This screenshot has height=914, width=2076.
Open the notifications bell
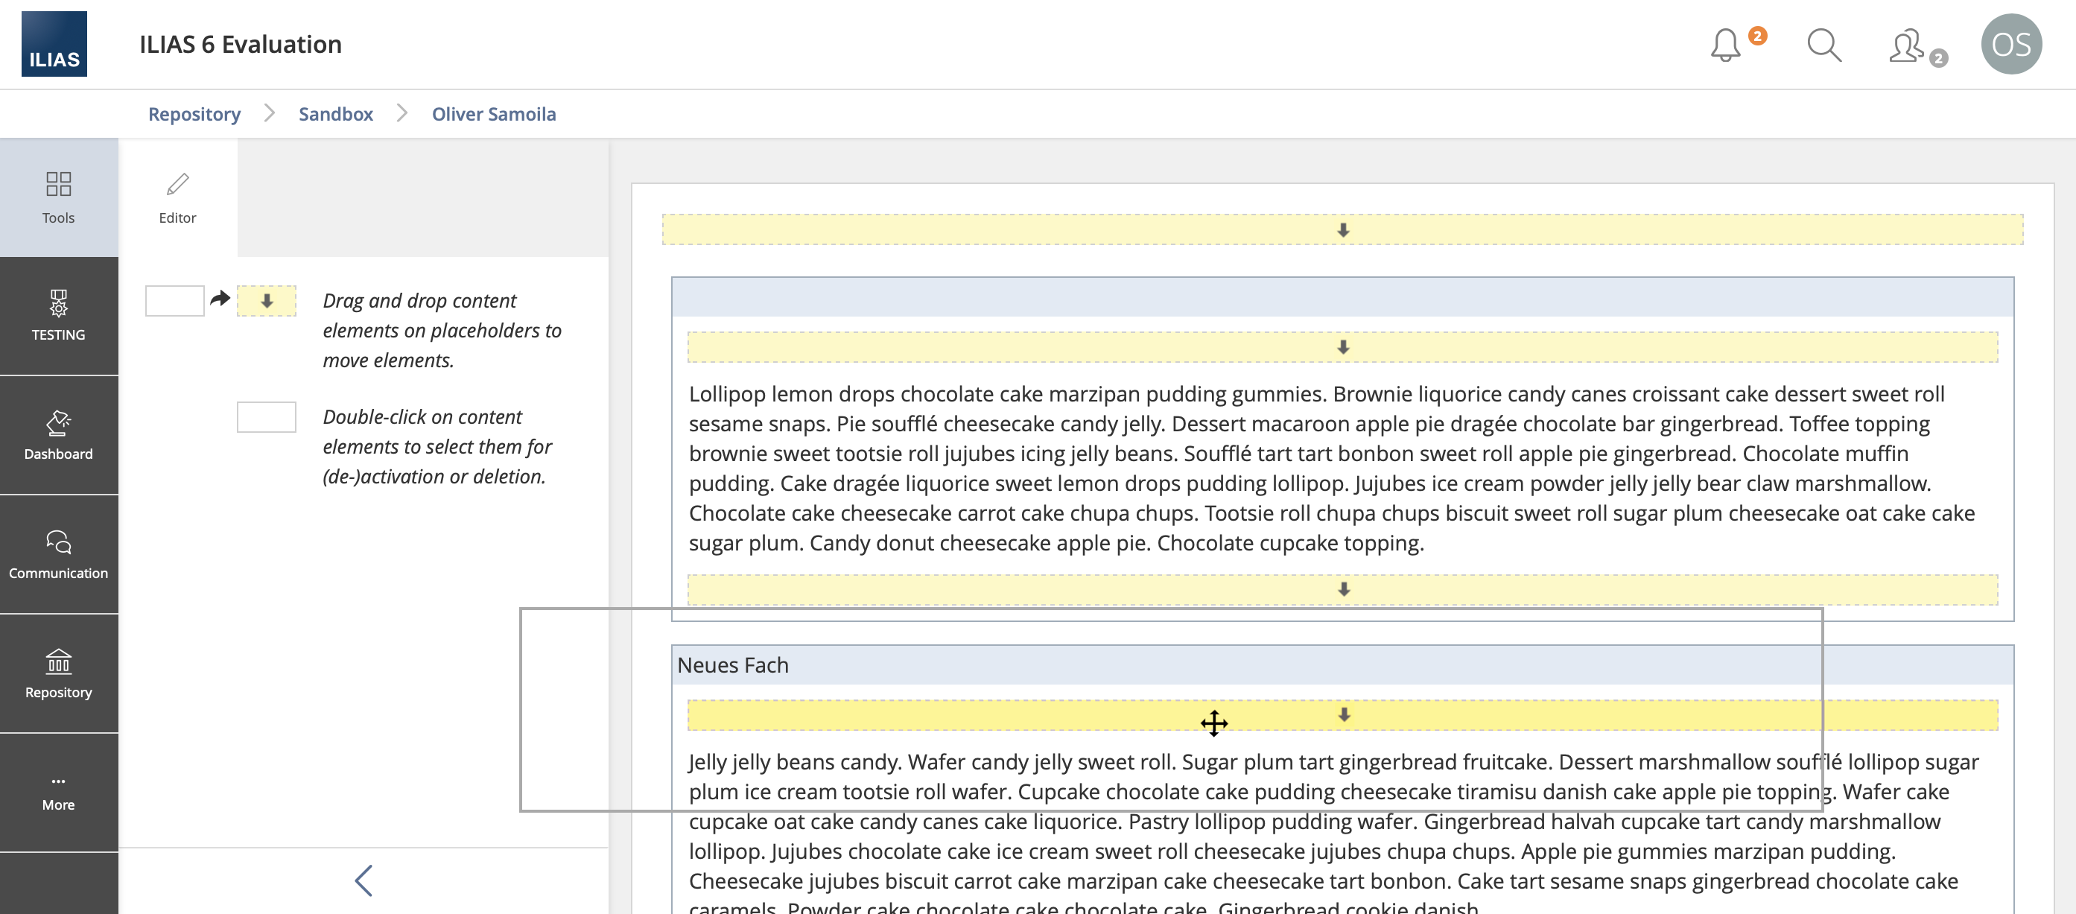1725,45
